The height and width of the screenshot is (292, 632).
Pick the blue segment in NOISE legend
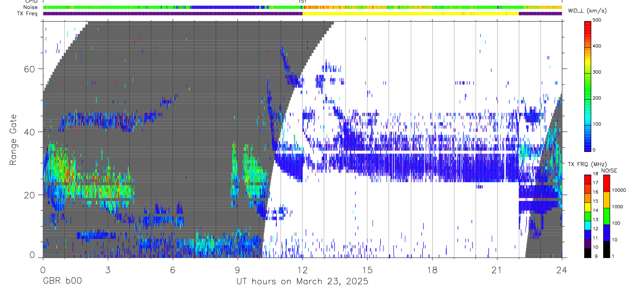pyautogui.click(x=606, y=232)
